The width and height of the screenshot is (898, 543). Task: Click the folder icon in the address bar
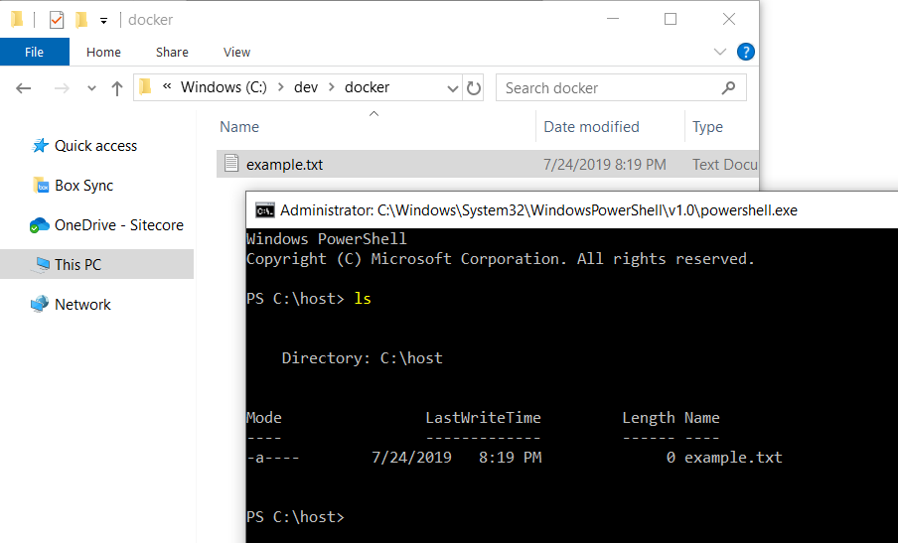coord(145,87)
